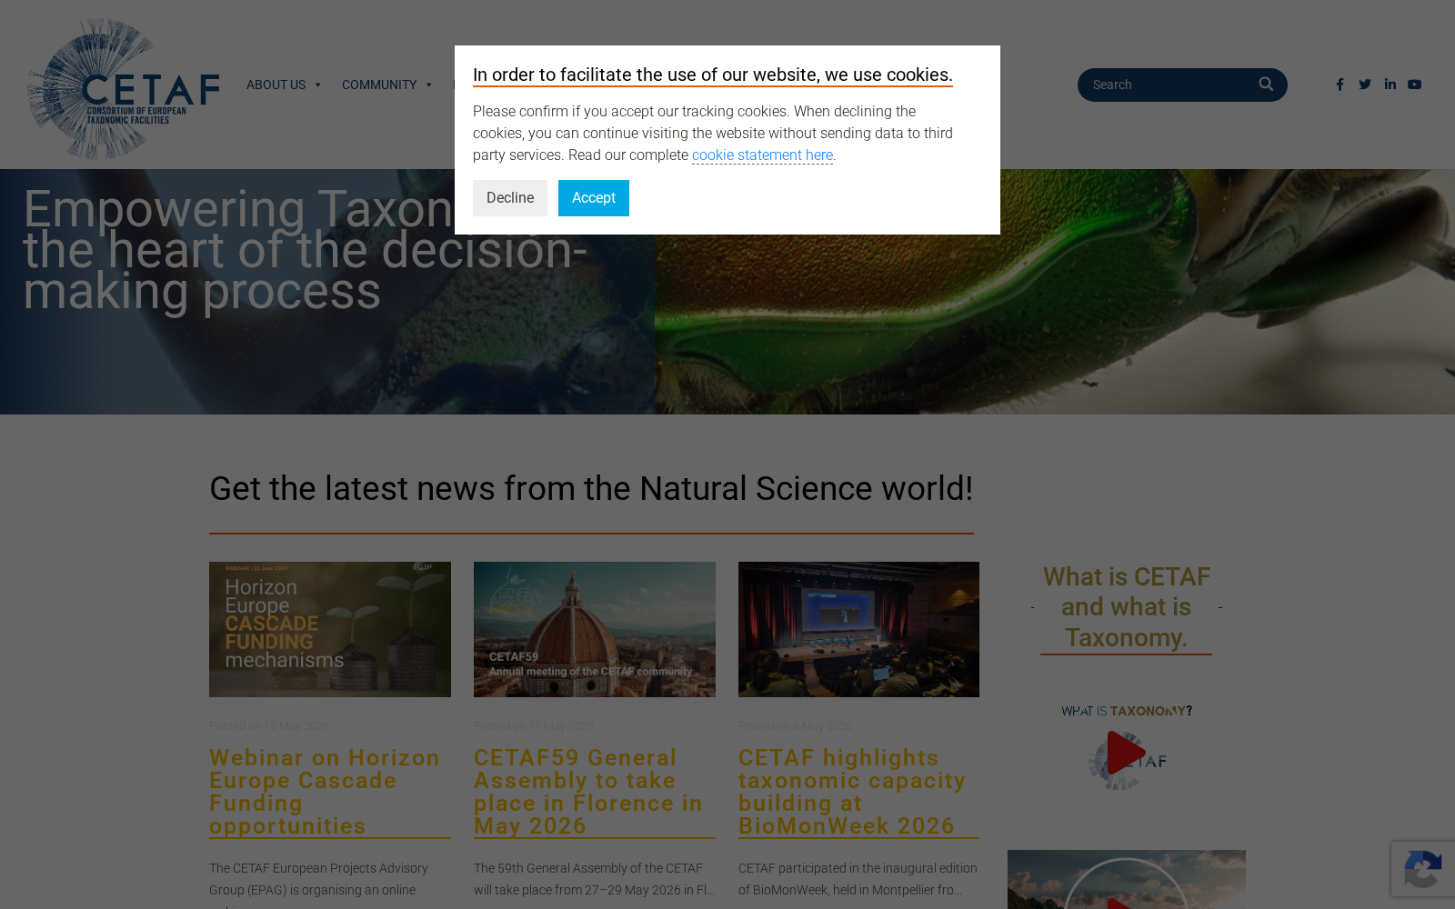Open the CETAF LinkedIn icon
1455x909 pixels.
(1390, 85)
